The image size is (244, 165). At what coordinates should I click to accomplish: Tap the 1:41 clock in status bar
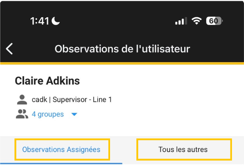[x=39, y=21]
